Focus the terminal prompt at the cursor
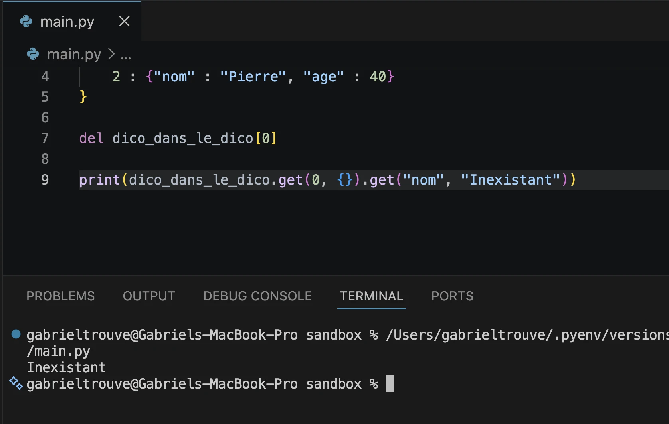669x424 pixels. tap(389, 384)
